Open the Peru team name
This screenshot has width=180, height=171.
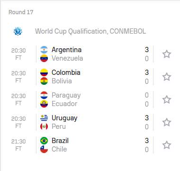[x=59, y=126]
